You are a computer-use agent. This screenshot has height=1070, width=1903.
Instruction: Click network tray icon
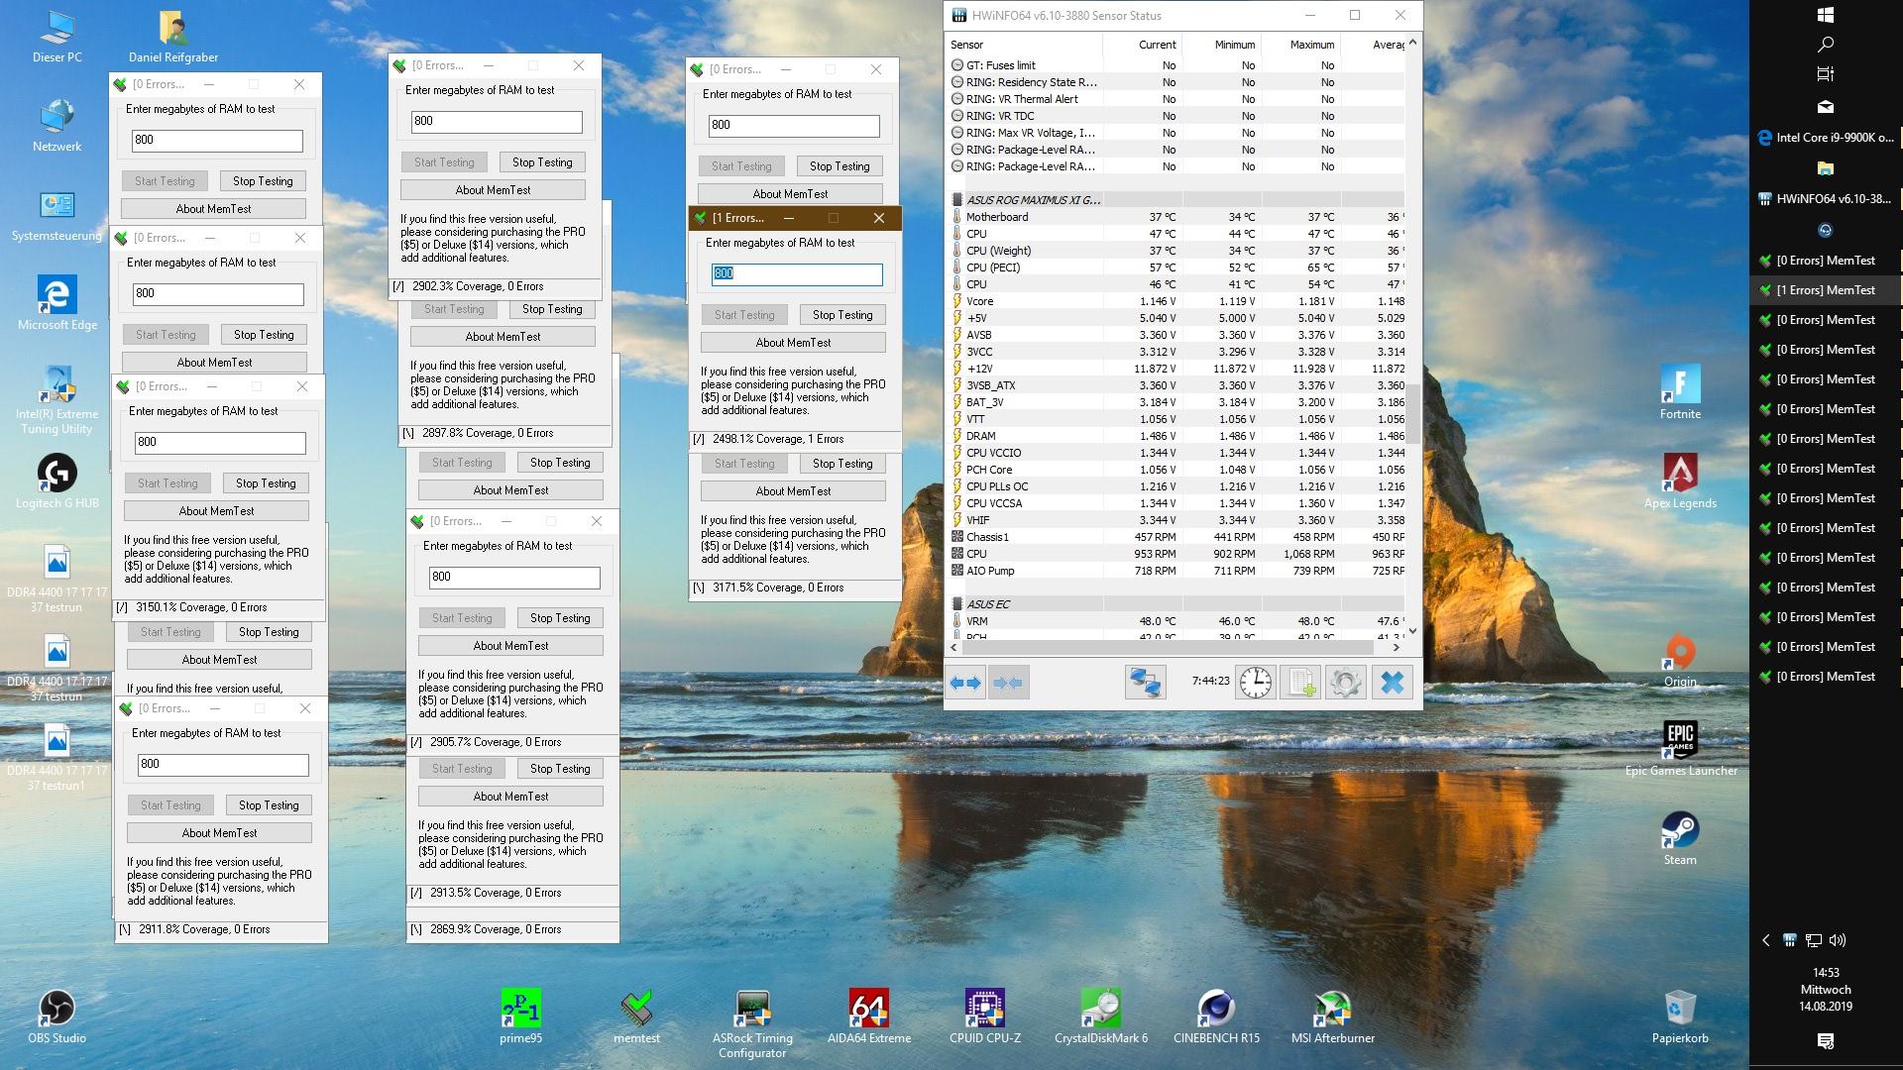click(1813, 940)
